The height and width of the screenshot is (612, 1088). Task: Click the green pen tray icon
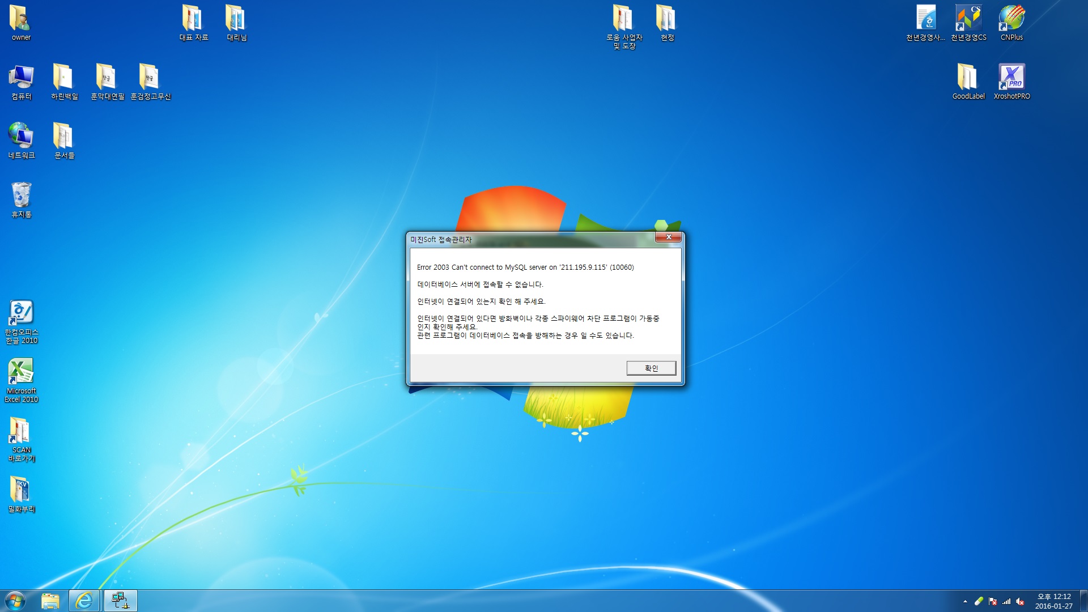coord(979,601)
